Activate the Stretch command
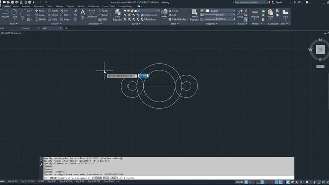The image size is (329, 185). pyautogui.click(x=40, y=20)
